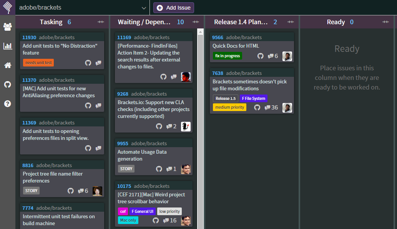Click the GitHub icon on issue 11930
Image resolution: width=397 pixels, height=229 pixels.
click(88, 62)
